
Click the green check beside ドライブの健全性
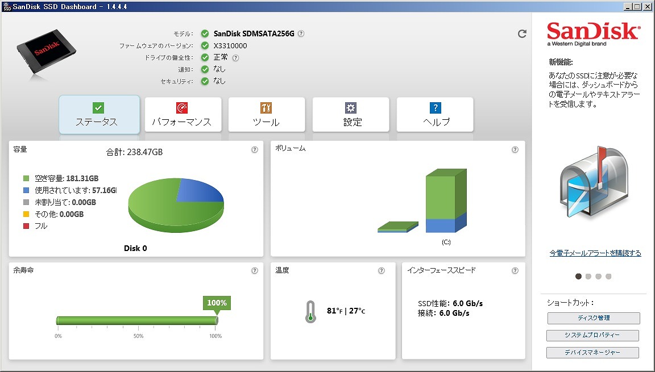coord(205,57)
